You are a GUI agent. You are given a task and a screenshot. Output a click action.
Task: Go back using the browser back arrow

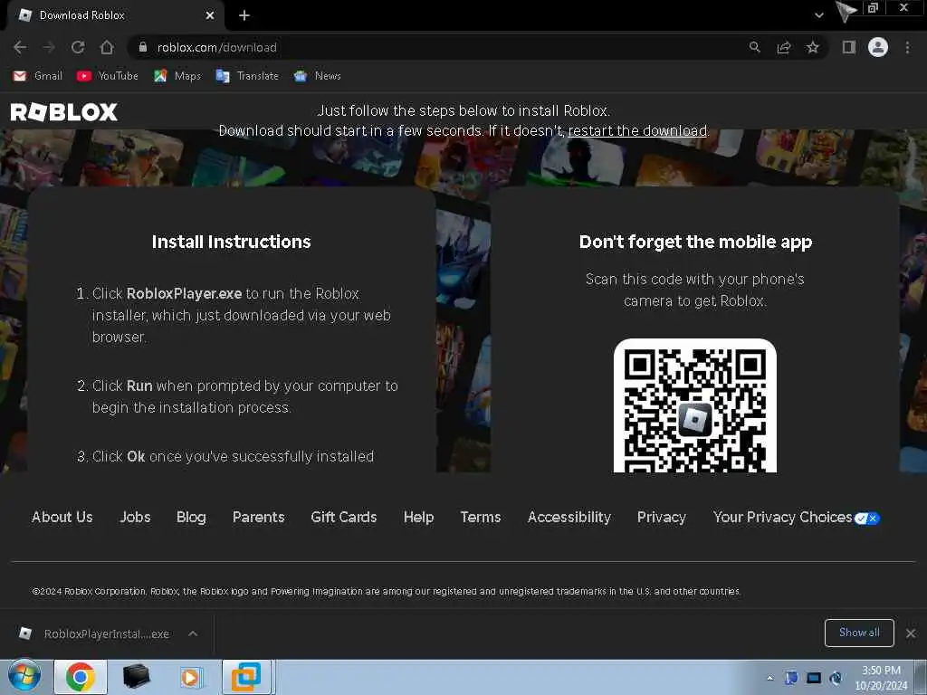pos(20,47)
